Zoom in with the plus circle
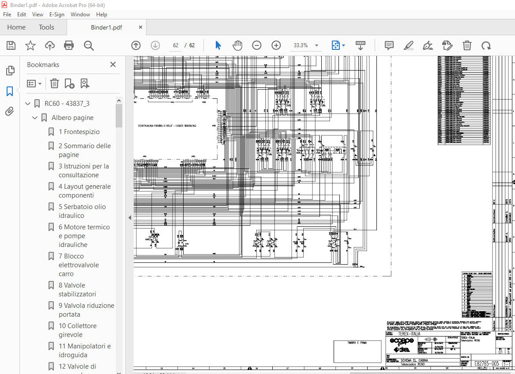The image size is (515, 374). (x=276, y=45)
